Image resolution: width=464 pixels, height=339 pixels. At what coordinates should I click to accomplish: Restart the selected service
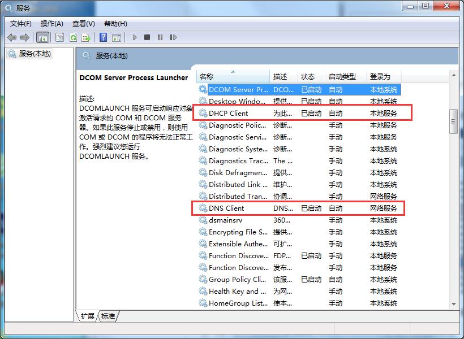174,37
